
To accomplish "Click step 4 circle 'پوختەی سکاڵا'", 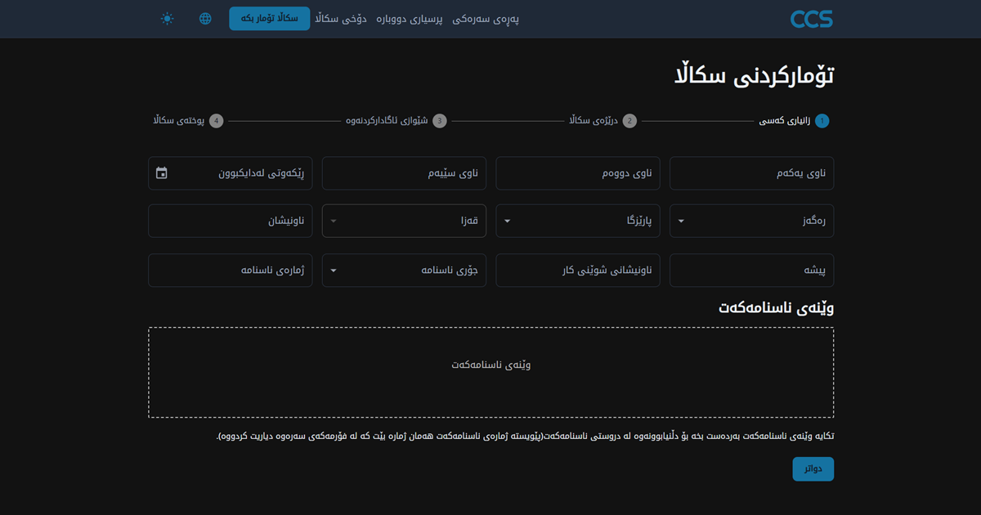I will tap(216, 121).
